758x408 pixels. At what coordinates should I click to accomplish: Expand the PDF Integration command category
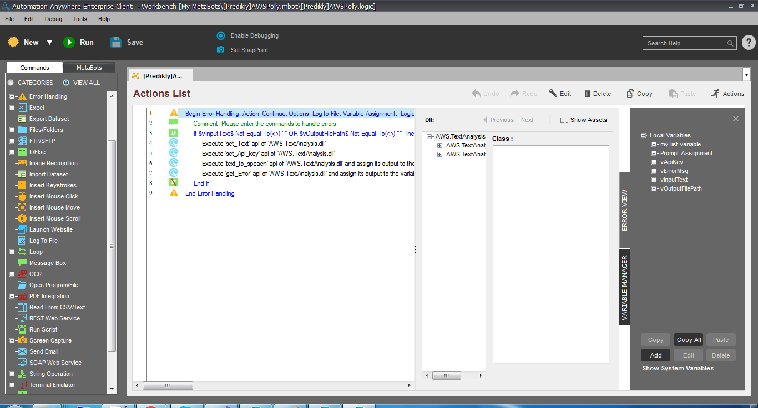[x=12, y=296]
